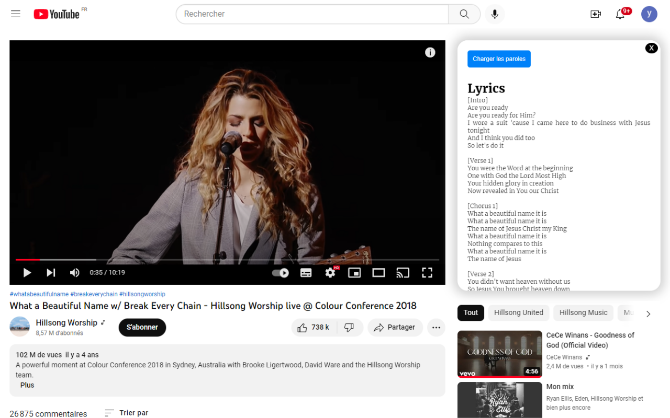
Task: Click the 26 875 commentaires count
Action: [x=48, y=414]
